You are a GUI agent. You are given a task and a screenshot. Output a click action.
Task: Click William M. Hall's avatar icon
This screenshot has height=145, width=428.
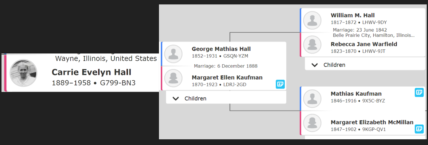click(312, 20)
